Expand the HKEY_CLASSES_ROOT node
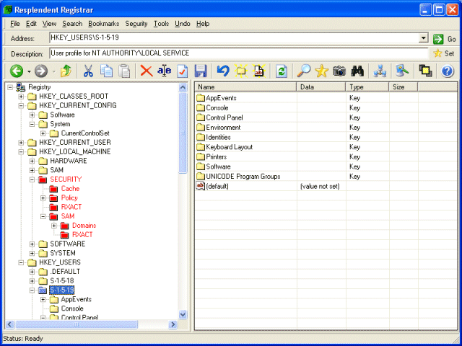 (21, 96)
